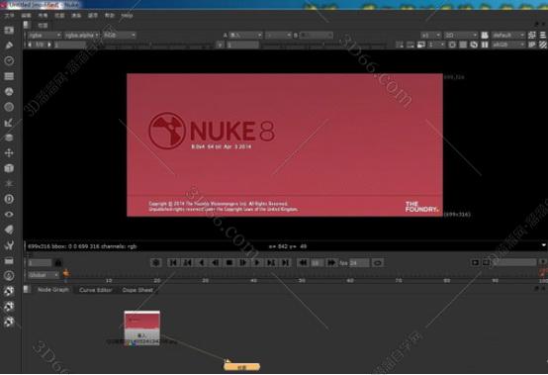Open the 2D view mode dropdown
This screenshot has width=548, height=375.
[x=461, y=36]
